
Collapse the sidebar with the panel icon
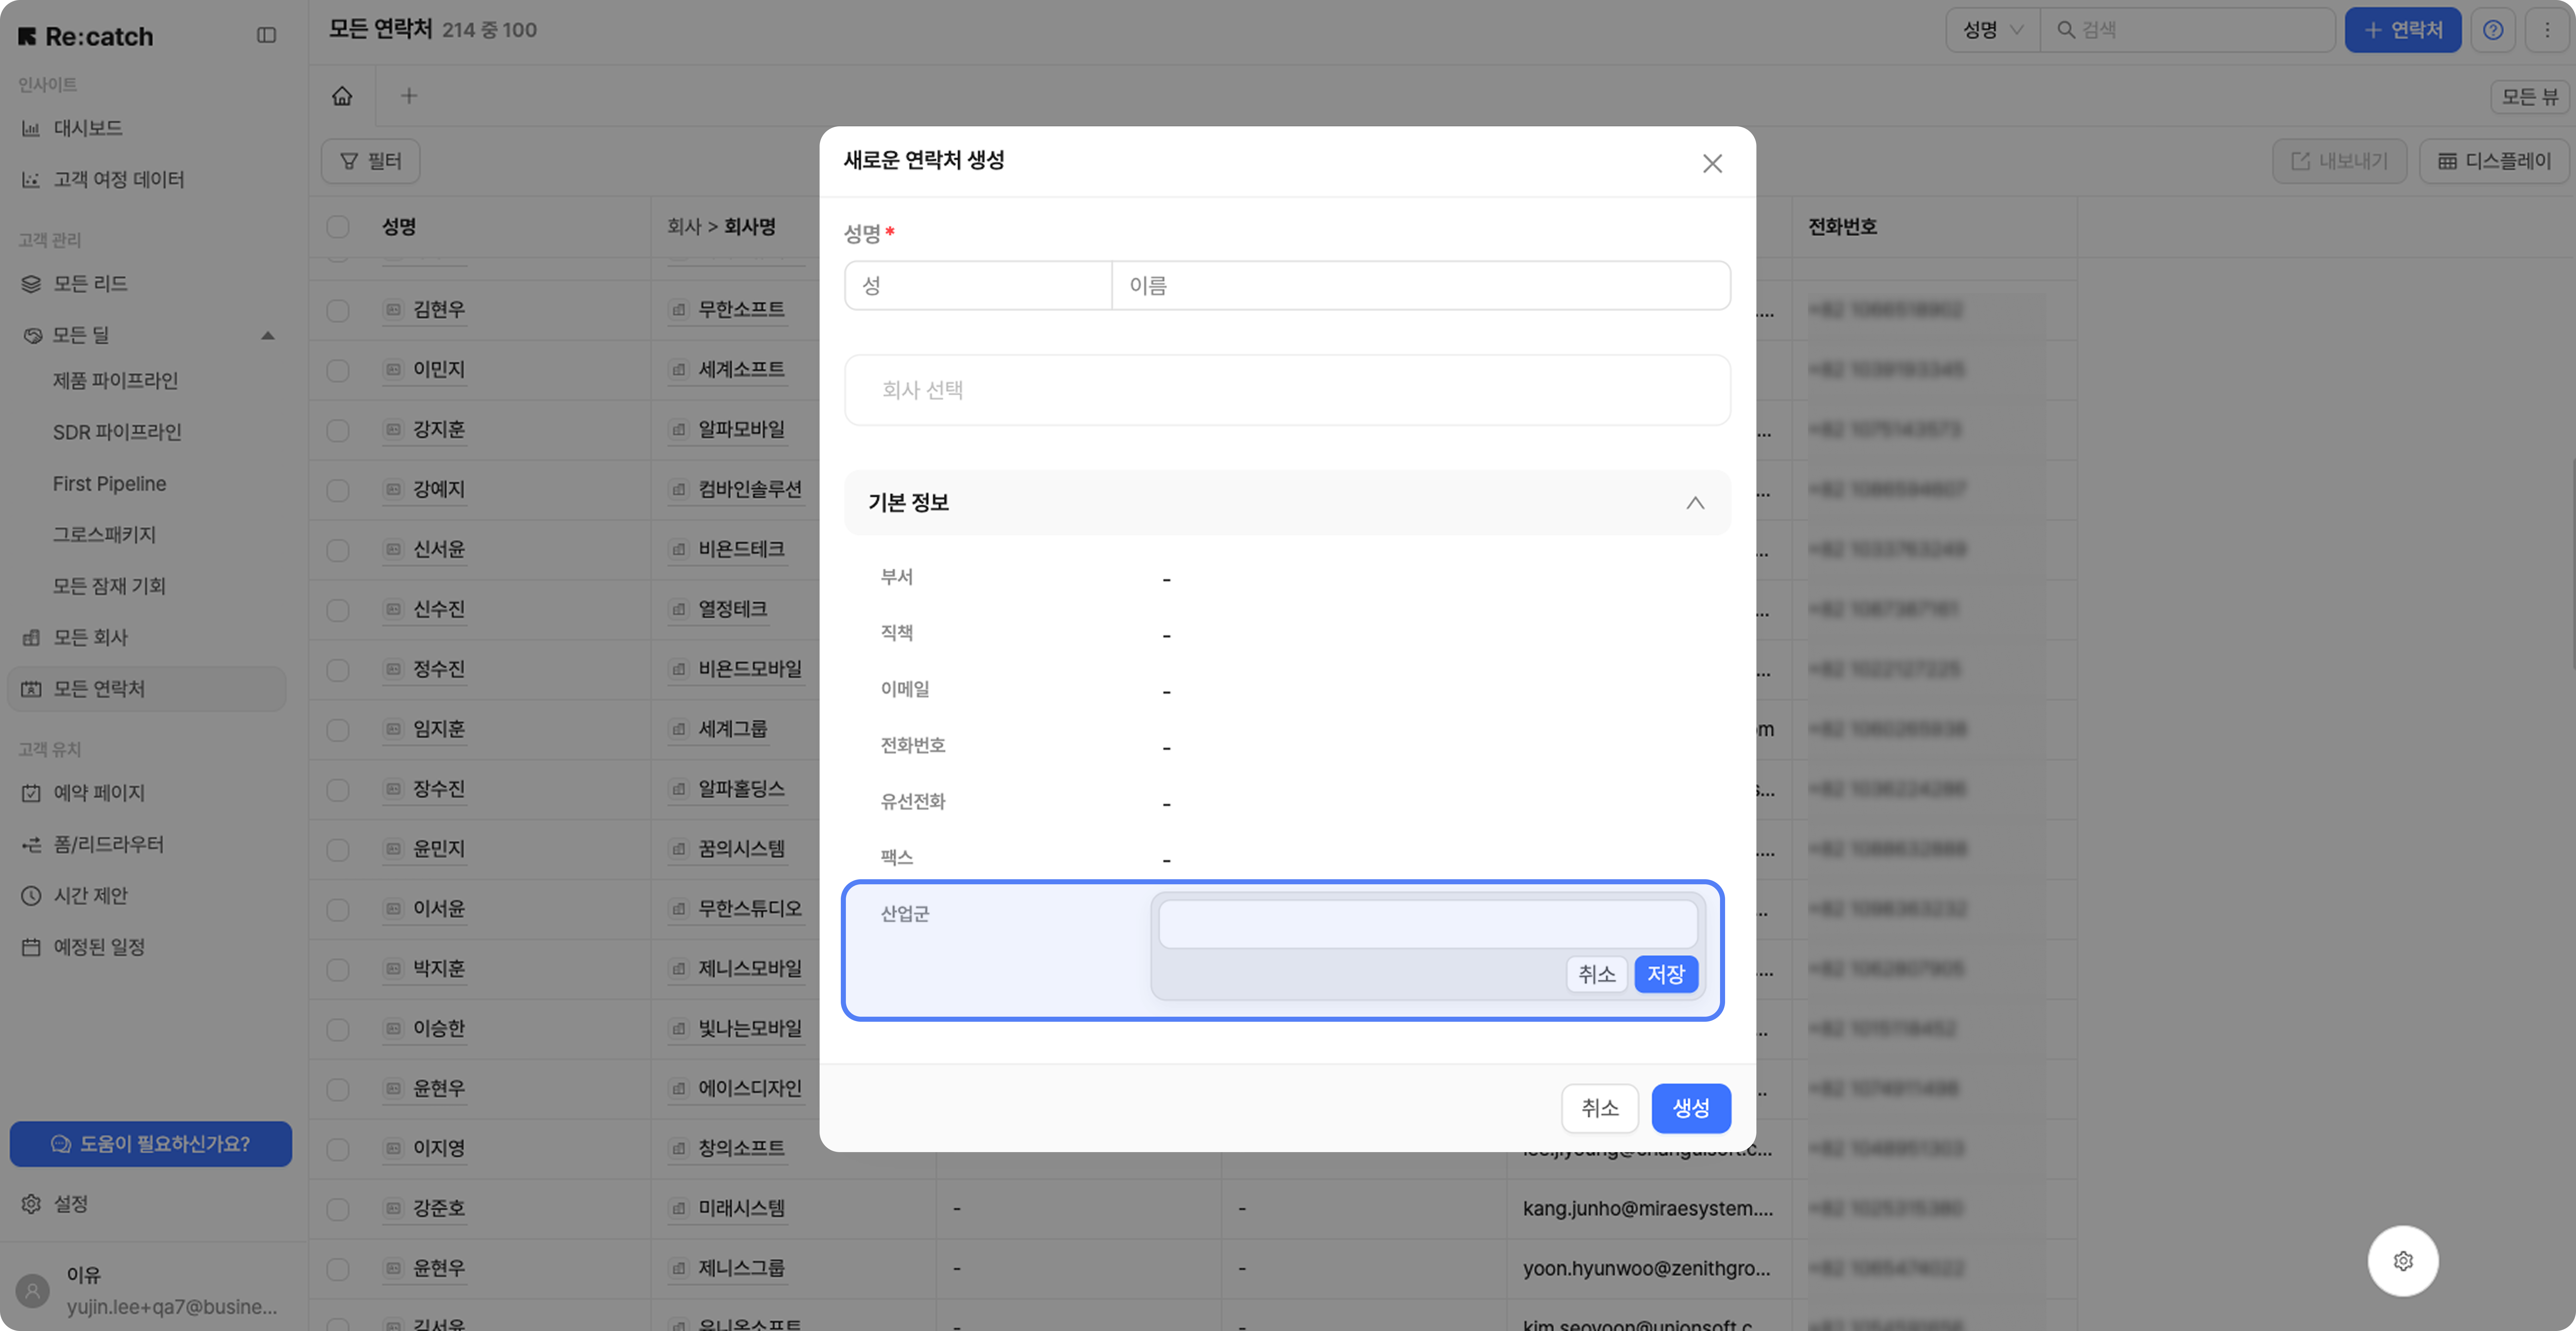click(x=266, y=35)
